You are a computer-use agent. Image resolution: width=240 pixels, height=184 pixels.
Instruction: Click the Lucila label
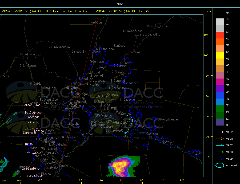[x=30, y=122]
